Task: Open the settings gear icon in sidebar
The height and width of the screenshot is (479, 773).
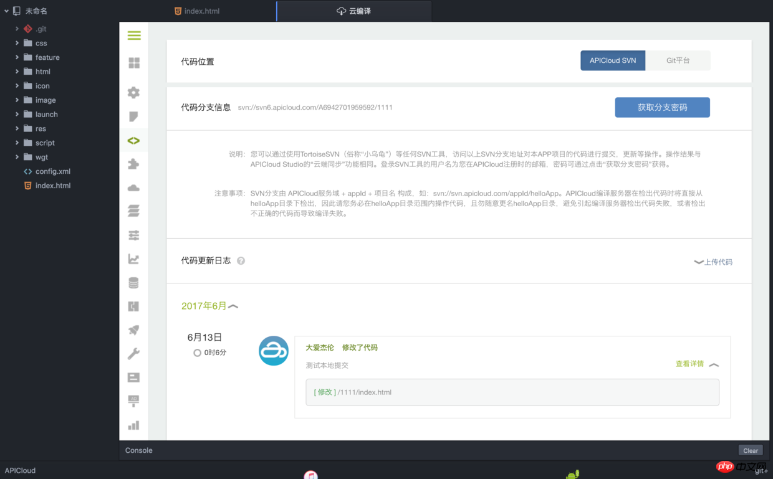Action: 133,93
